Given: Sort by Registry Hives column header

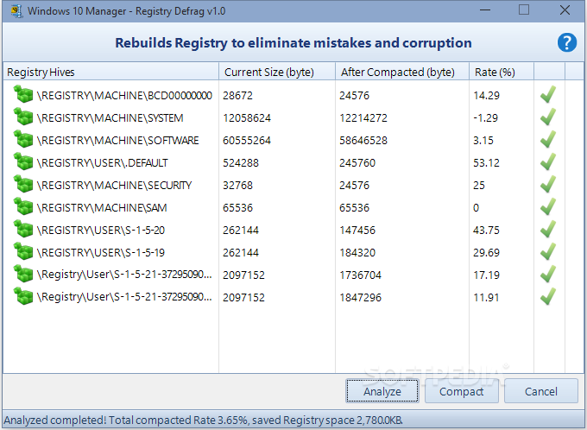Looking at the screenshot, I should (x=110, y=72).
